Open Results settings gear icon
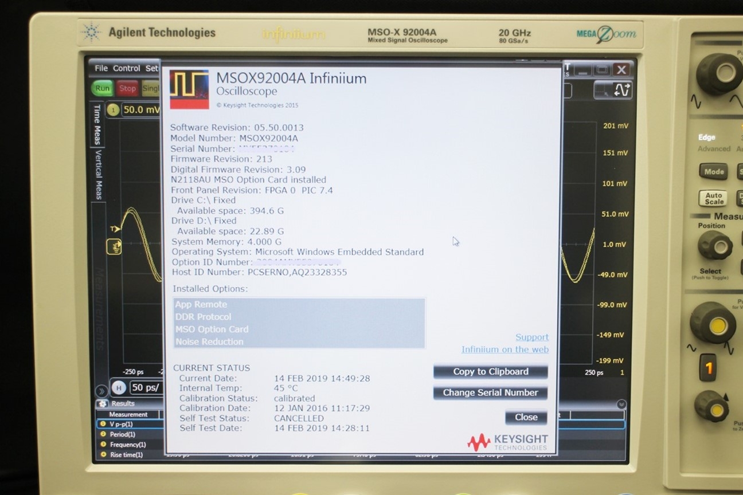743x495 pixels. [102, 404]
